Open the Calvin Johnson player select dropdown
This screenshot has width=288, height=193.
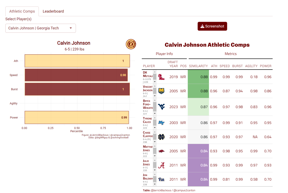point(40,28)
